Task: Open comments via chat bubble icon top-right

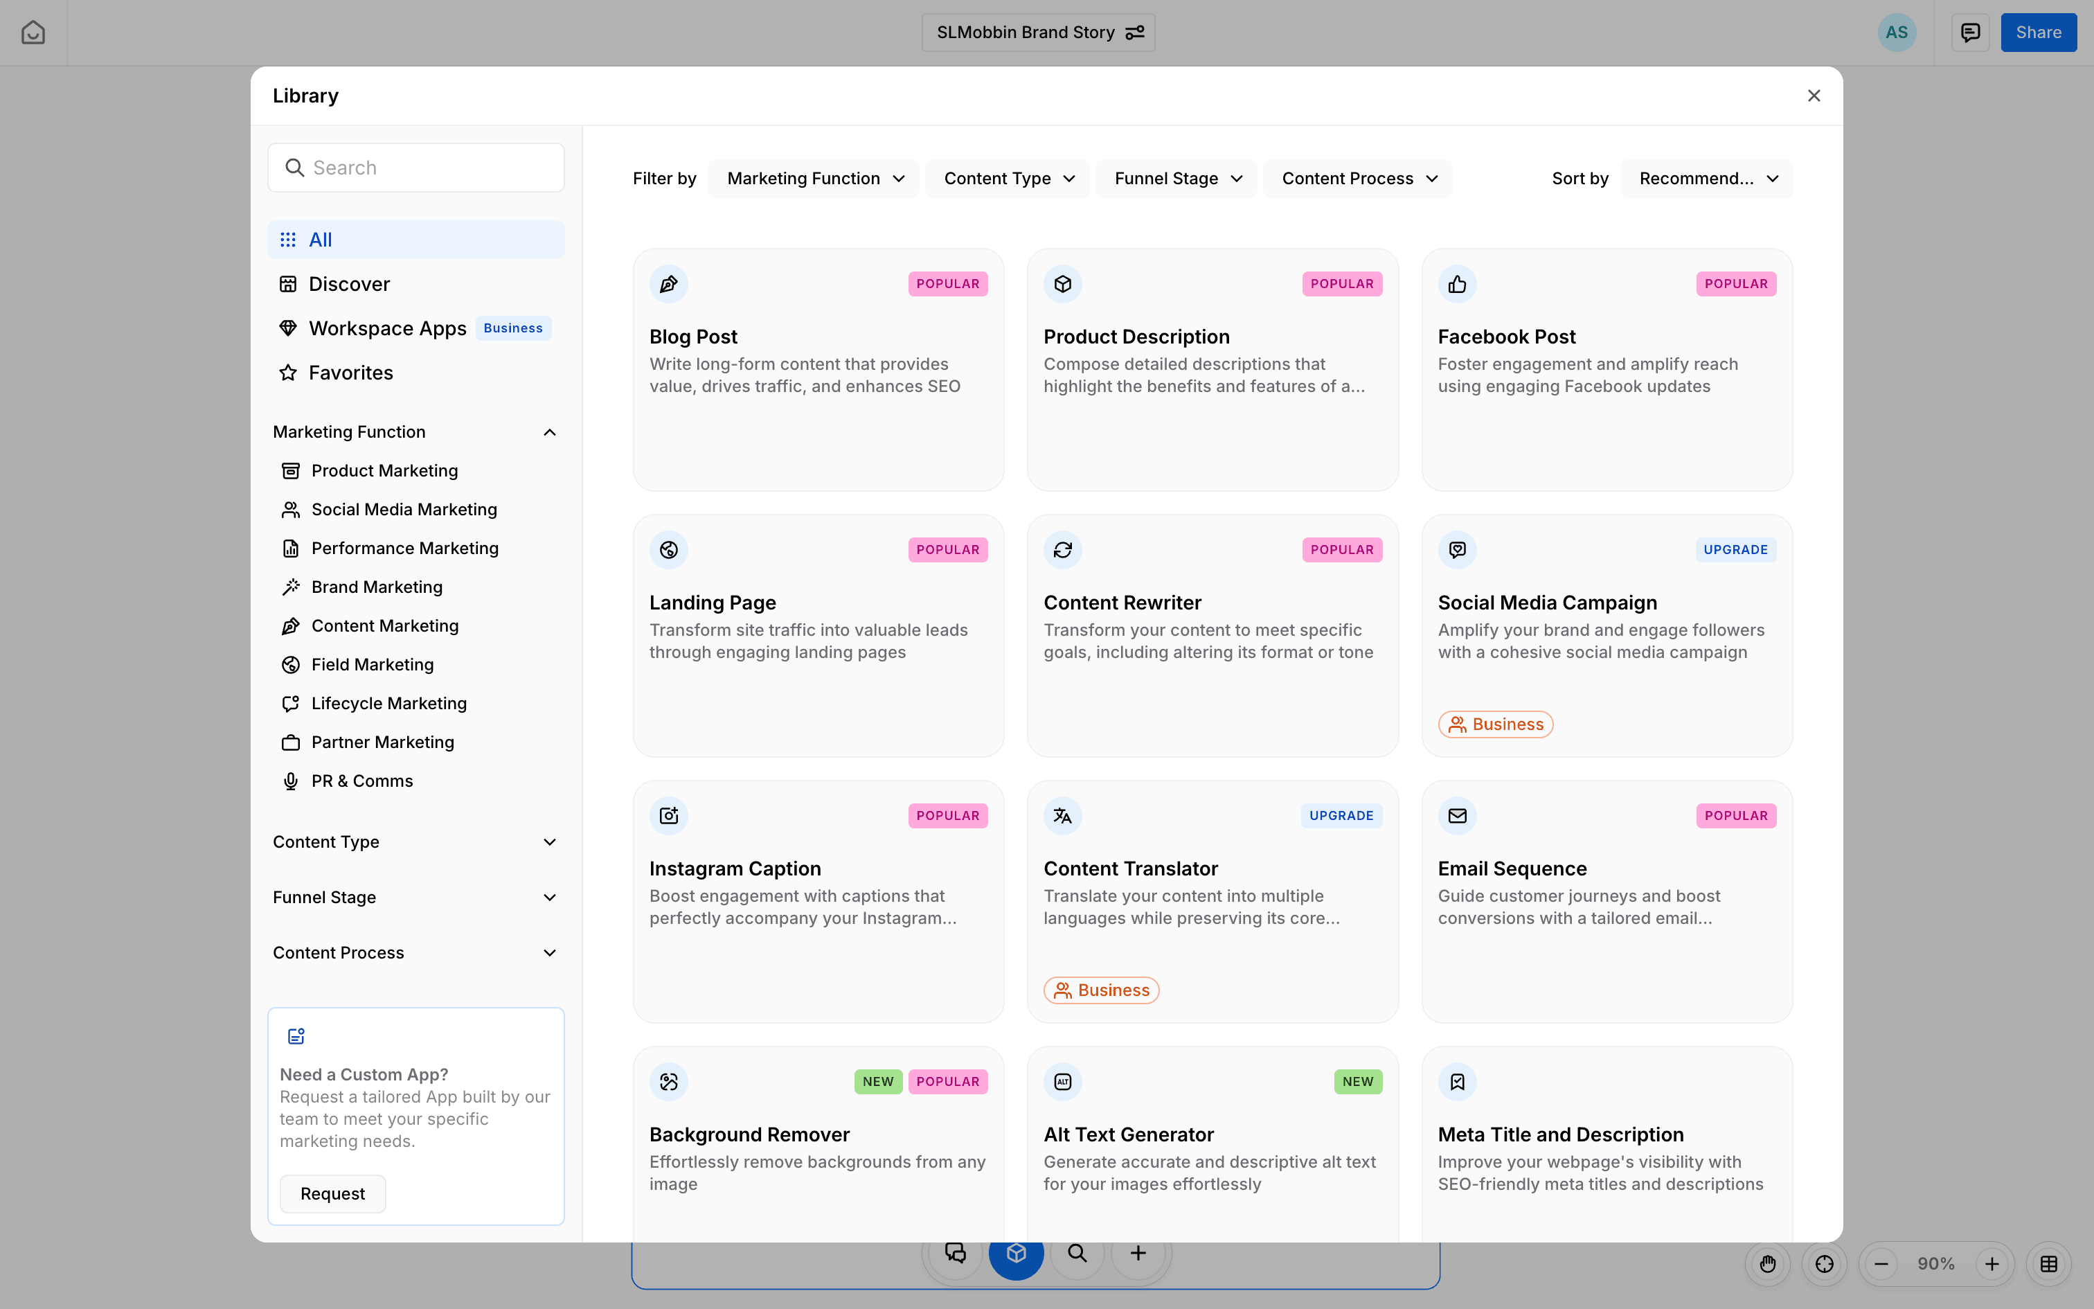Action: (x=1969, y=32)
